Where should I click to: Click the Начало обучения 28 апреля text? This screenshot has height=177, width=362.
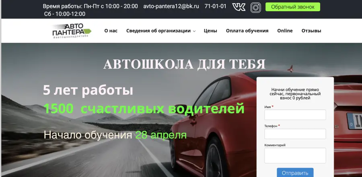(115, 135)
